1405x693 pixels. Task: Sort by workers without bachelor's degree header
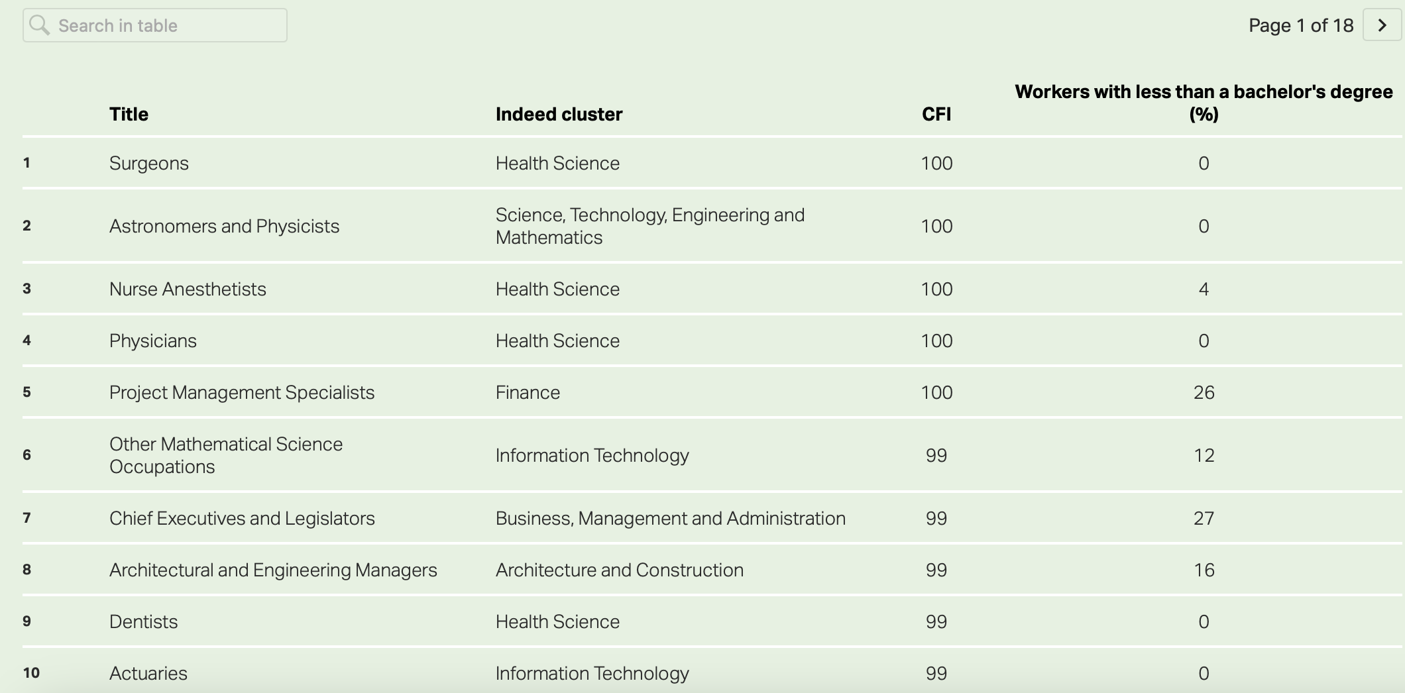coord(1204,103)
